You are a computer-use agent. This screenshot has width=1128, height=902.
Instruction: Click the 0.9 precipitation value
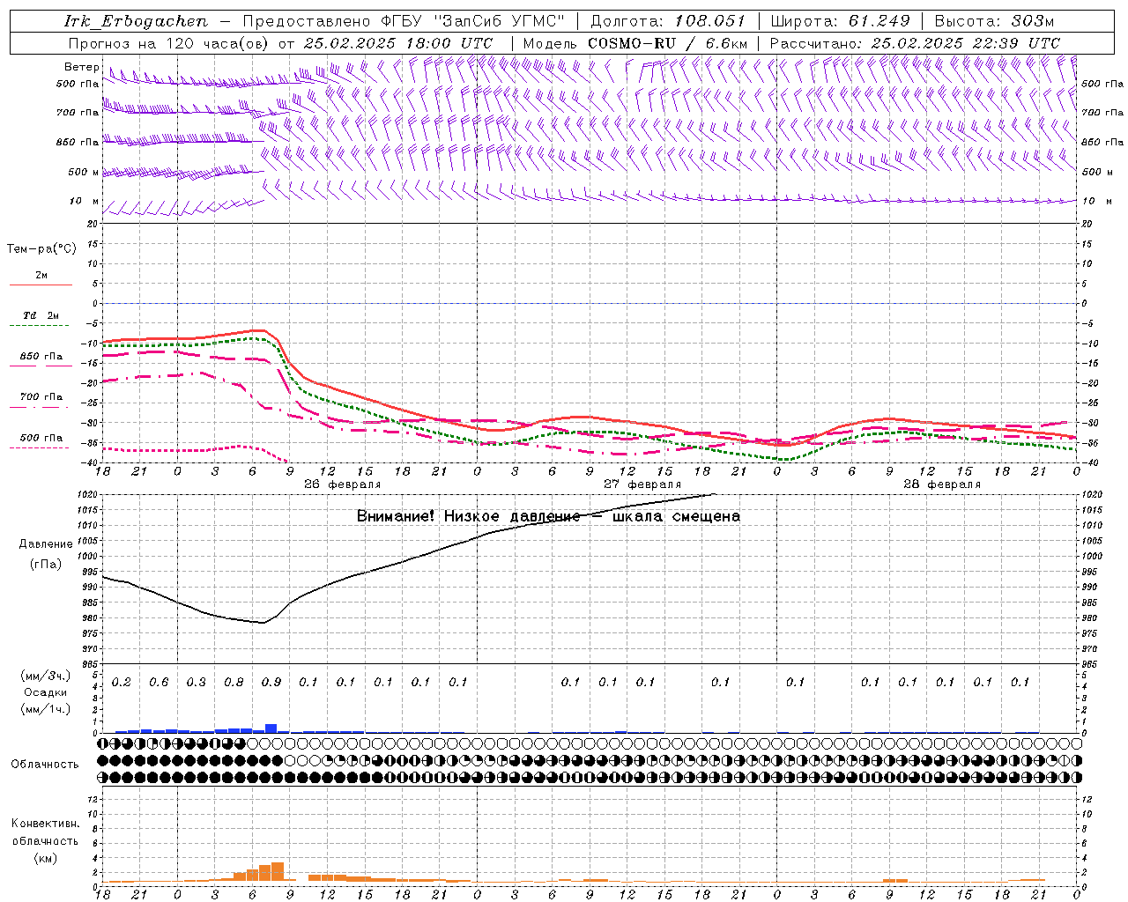click(x=271, y=682)
